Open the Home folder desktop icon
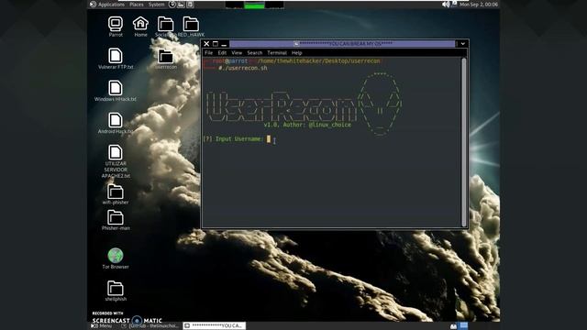 pyautogui.click(x=140, y=24)
